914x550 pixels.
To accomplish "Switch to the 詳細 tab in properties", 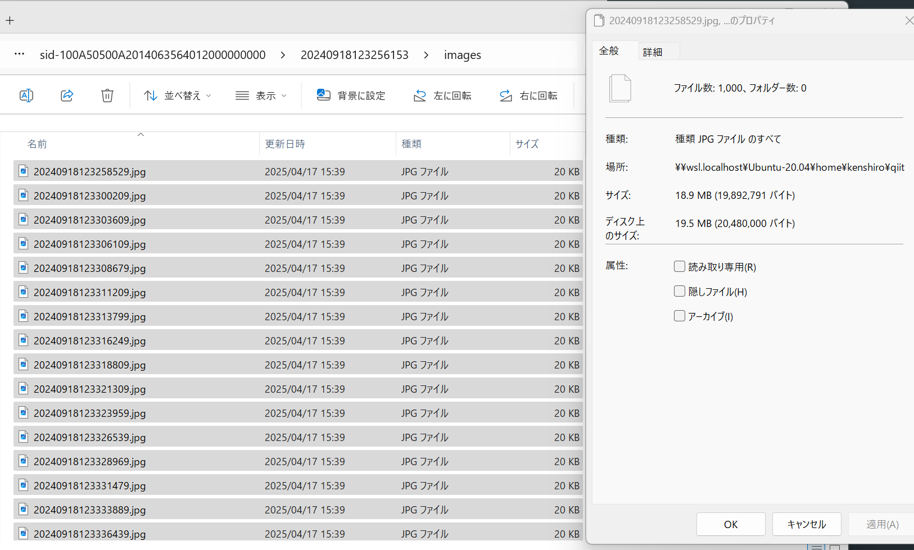I will pyautogui.click(x=653, y=51).
